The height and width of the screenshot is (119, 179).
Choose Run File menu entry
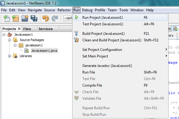[x=121, y=72]
